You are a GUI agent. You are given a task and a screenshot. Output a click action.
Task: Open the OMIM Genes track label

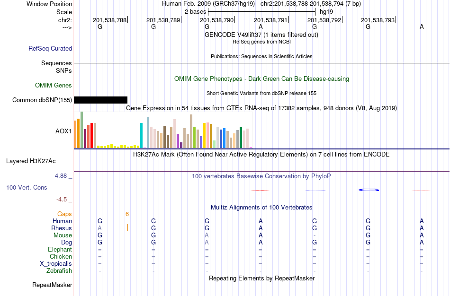54,86
